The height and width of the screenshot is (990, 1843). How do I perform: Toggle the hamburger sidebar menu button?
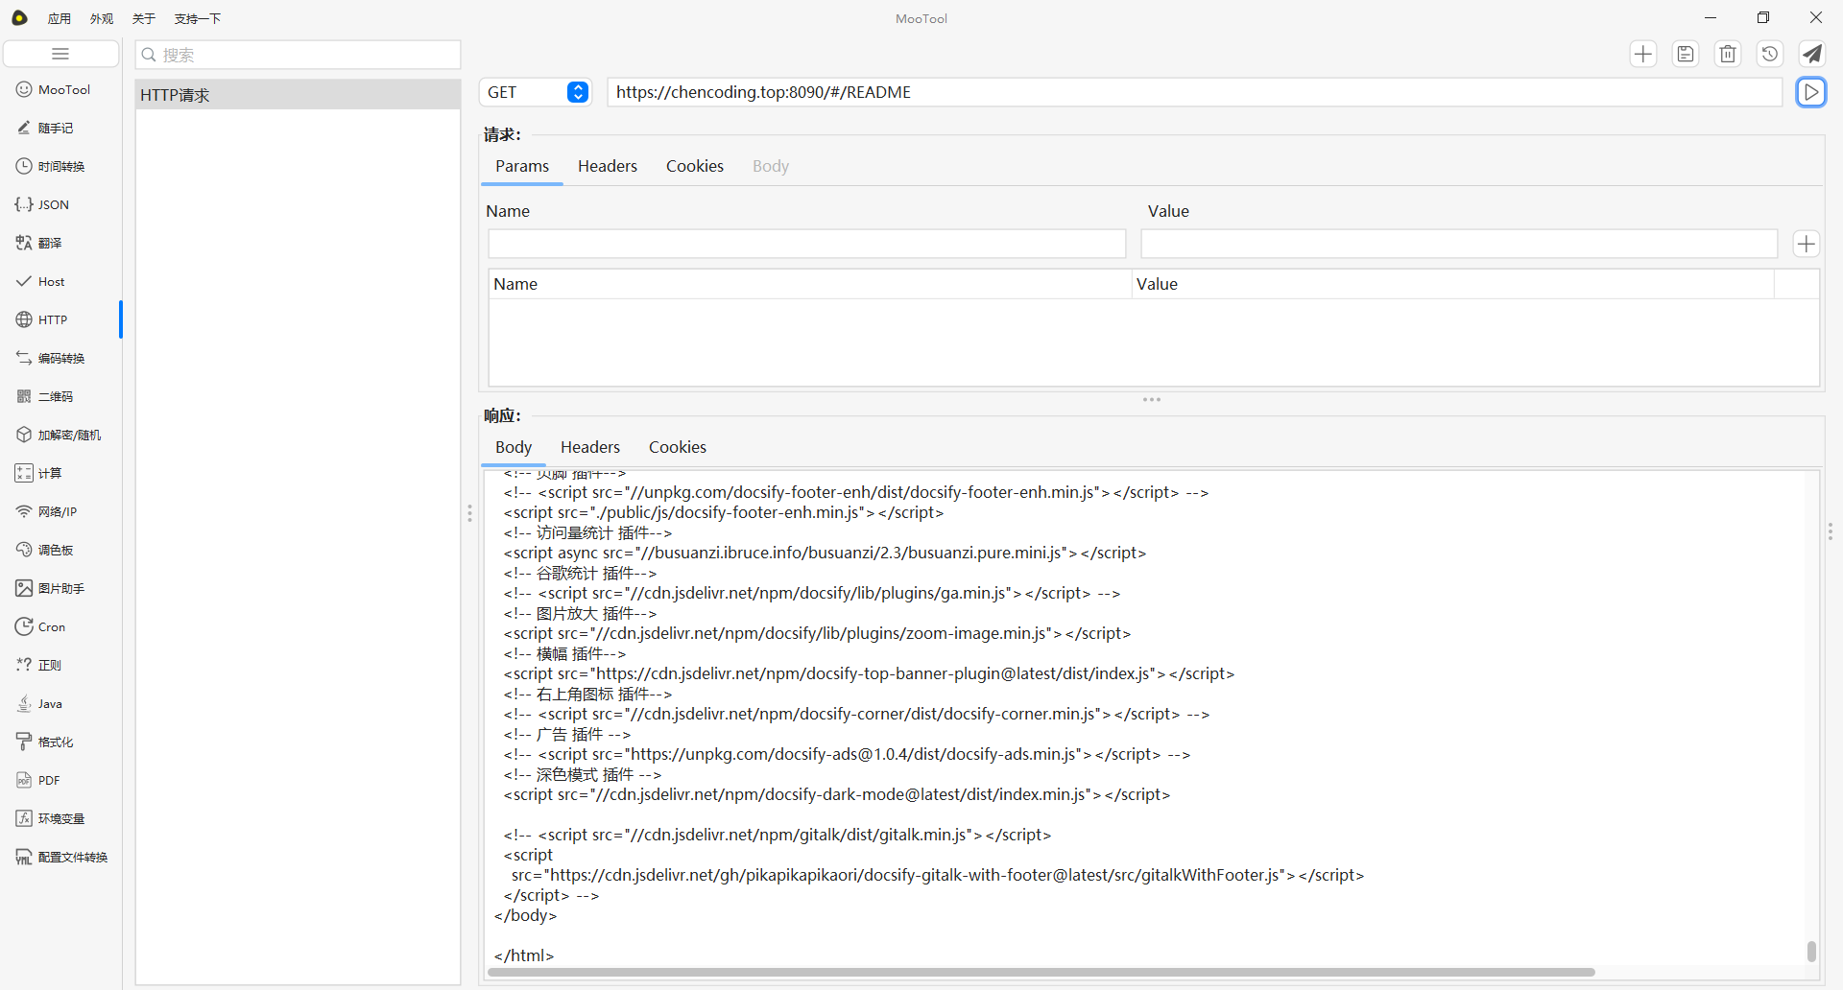(60, 54)
